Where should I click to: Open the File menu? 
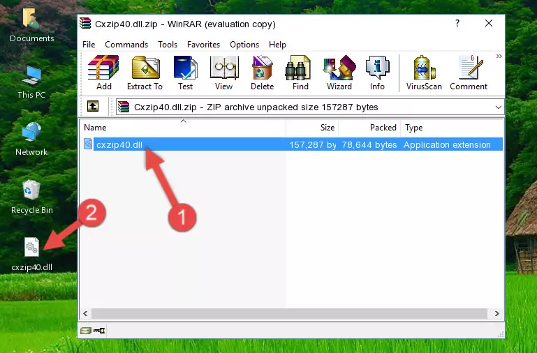tap(89, 45)
